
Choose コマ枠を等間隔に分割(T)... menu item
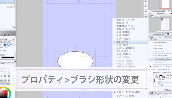[162, 59]
